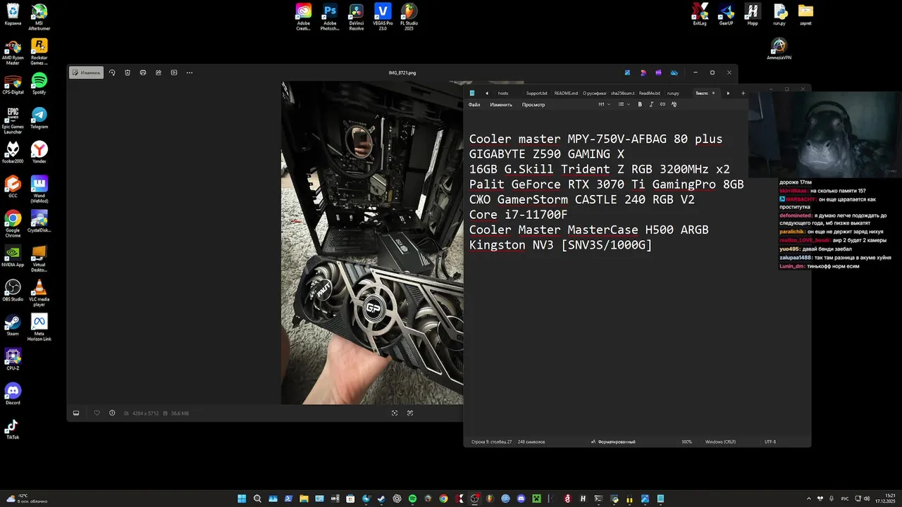
Task: Delete IMG_8721.png with trash icon
Action: click(x=128, y=73)
